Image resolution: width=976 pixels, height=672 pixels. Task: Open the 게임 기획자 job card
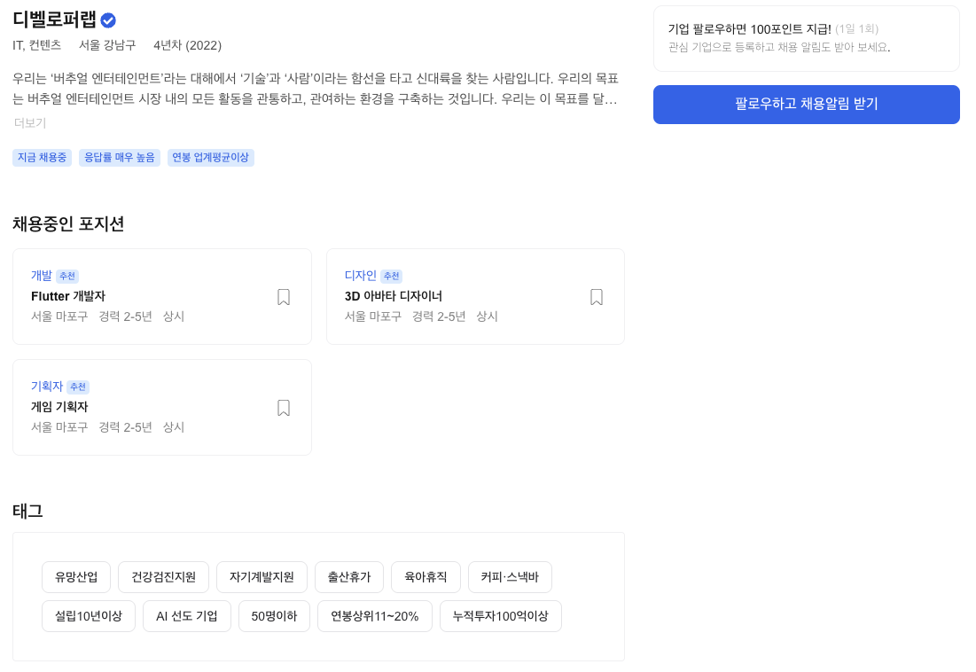(x=162, y=407)
